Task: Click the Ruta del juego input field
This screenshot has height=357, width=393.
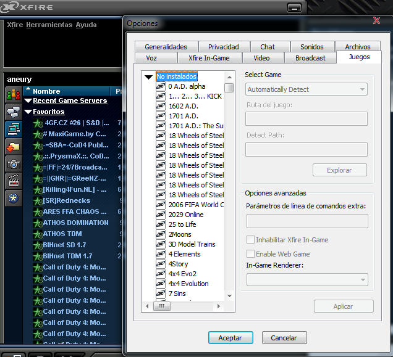Action: [x=306, y=118]
